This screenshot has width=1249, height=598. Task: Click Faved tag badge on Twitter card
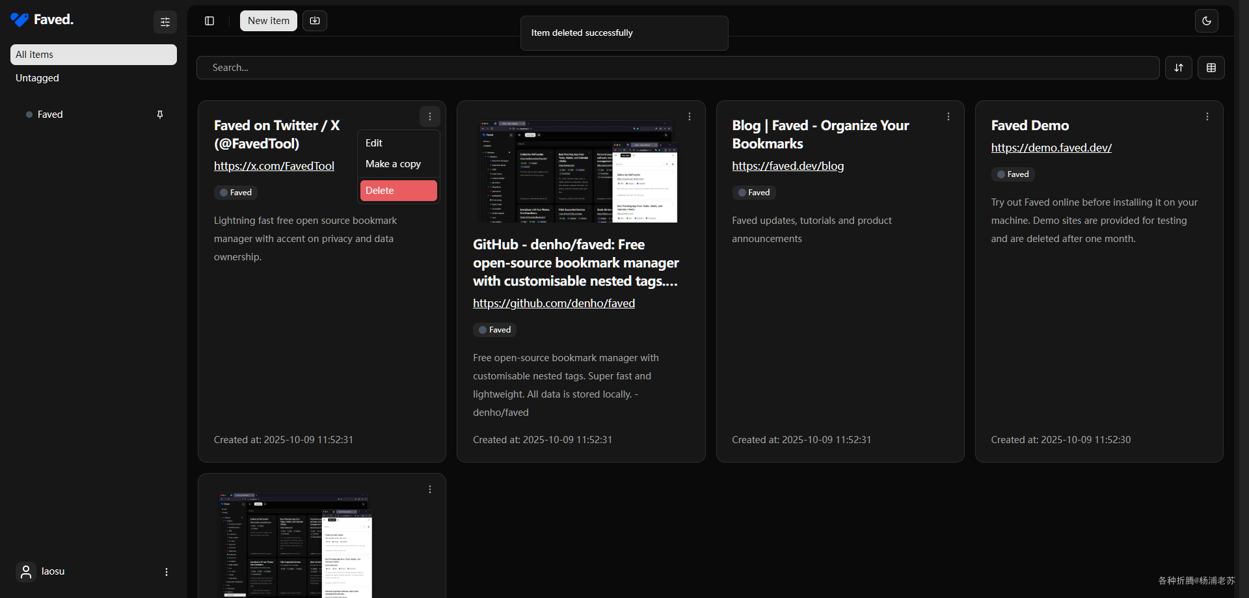click(235, 193)
